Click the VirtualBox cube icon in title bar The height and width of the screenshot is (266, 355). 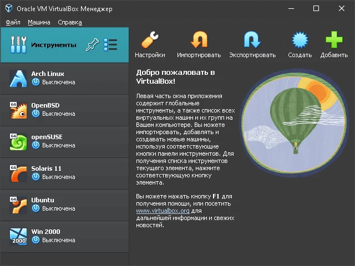9,9
